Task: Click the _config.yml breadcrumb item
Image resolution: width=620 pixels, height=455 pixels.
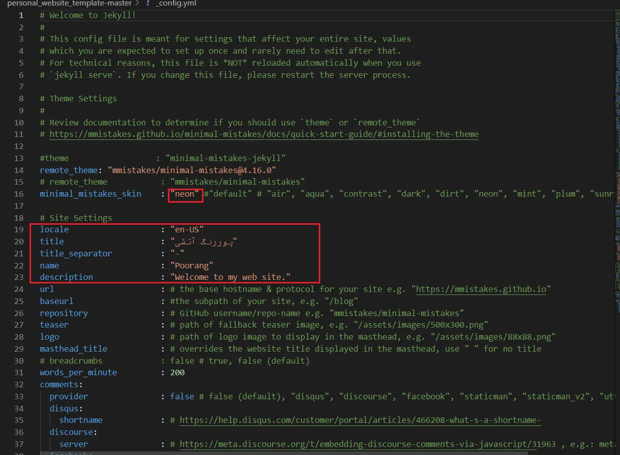Action: 175,4
